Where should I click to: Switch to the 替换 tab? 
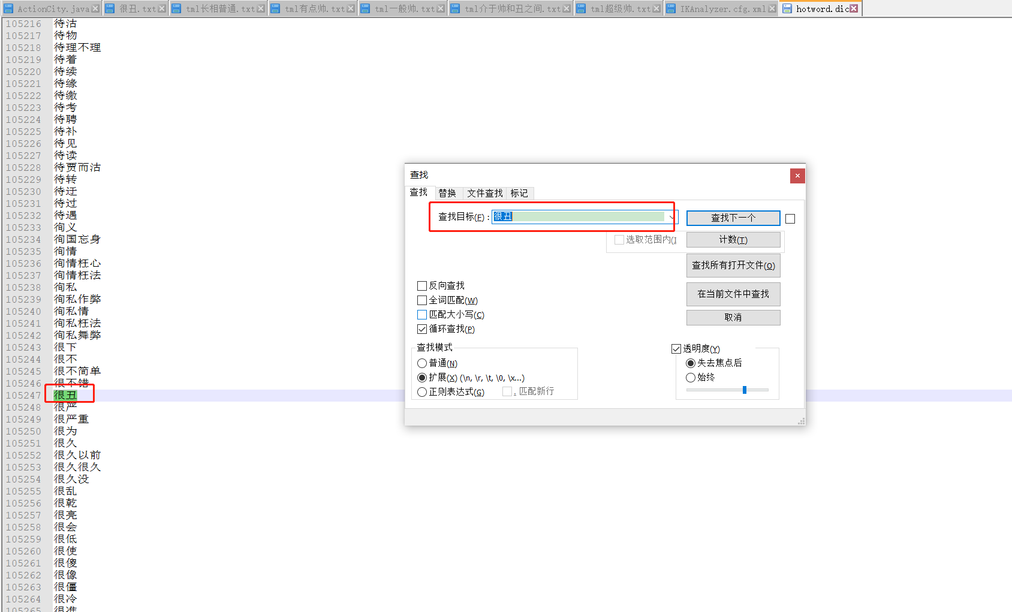pyautogui.click(x=447, y=192)
